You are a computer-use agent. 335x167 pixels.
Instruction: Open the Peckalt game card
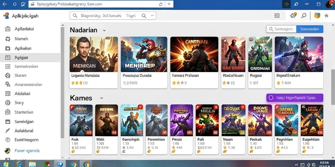[260, 129]
